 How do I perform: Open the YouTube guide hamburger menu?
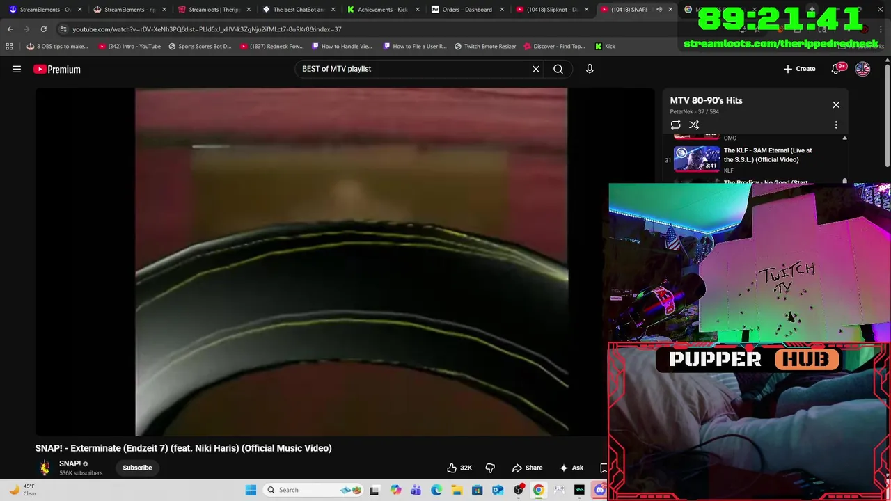coord(17,69)
